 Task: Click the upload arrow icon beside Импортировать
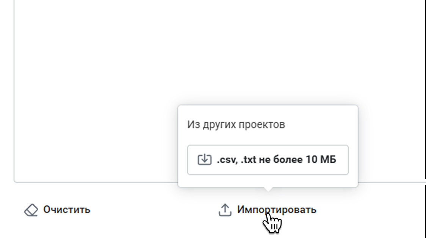225,210
